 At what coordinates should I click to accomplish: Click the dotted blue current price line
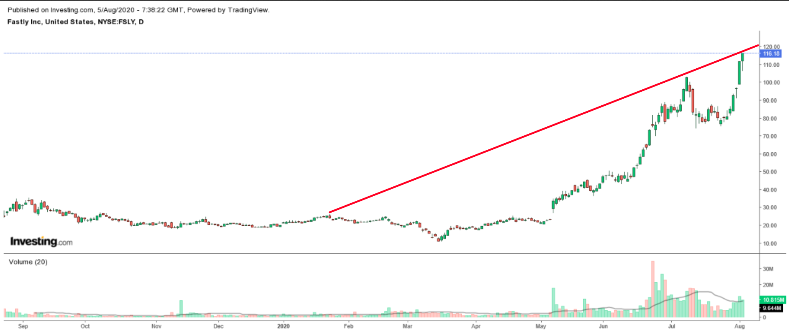tap(370, 53)
